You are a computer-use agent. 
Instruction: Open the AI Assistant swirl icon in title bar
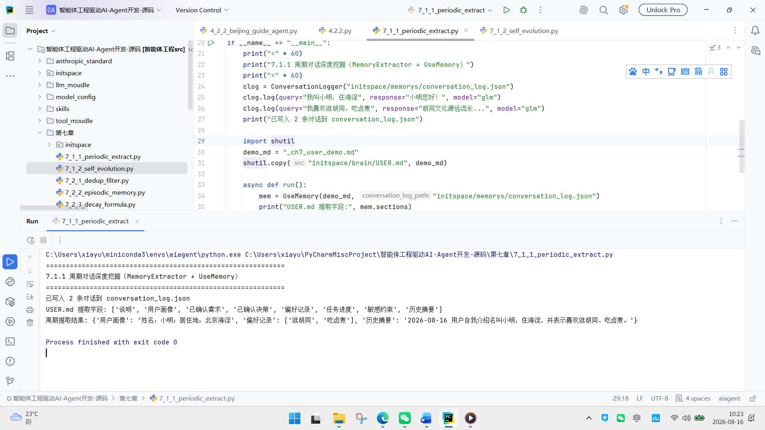[x=584, y=10]
